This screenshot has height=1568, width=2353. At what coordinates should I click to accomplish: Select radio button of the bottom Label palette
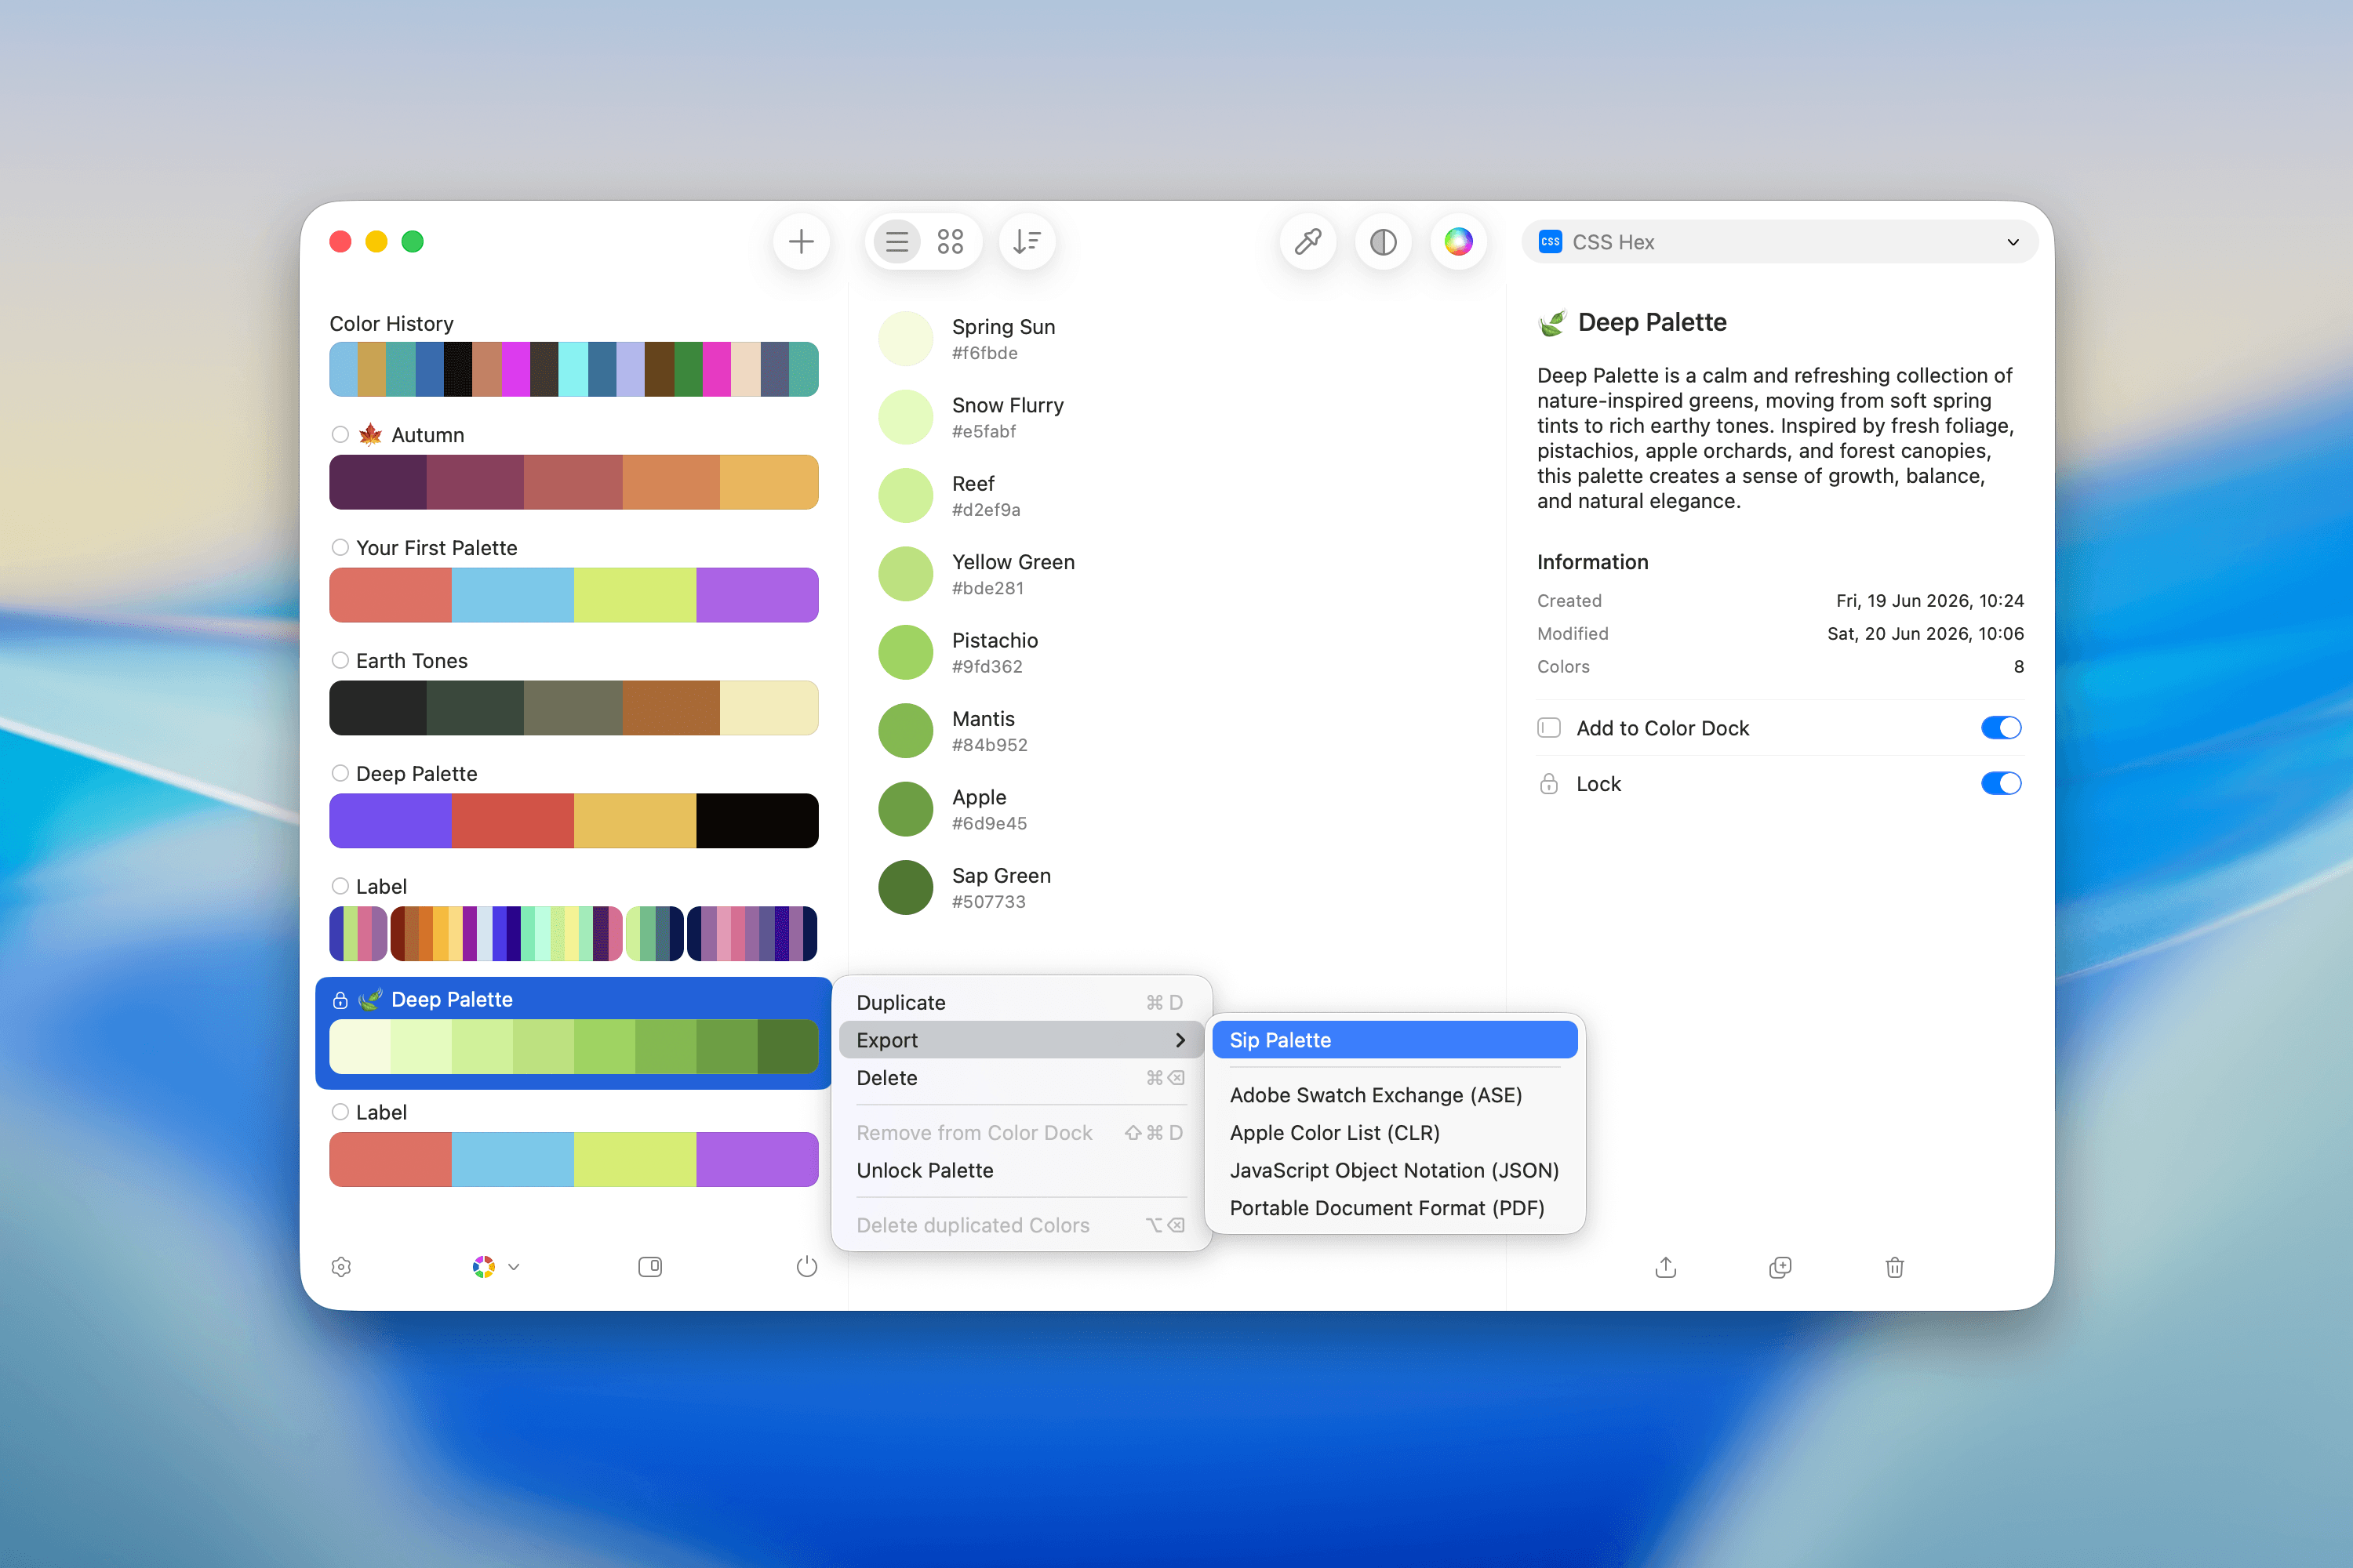coord(340,1112)
